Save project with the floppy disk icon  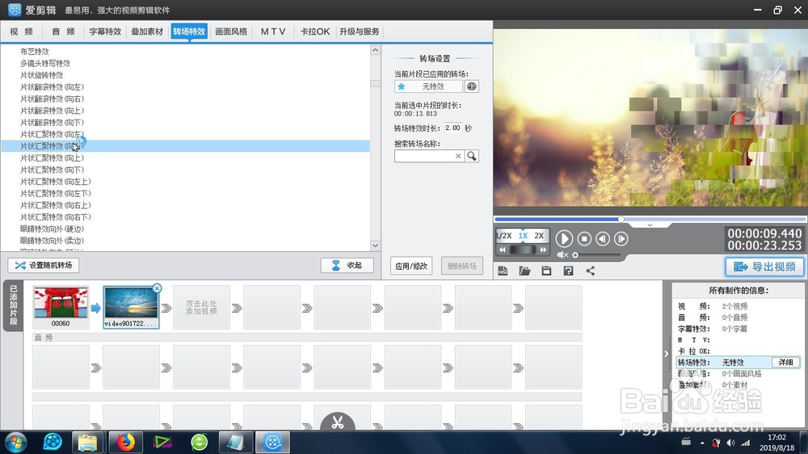coord(546,271)
